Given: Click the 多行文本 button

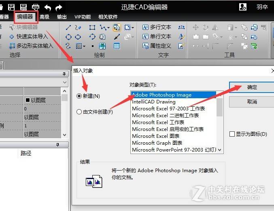Looking at the screenshot, I should click(157, 27).
